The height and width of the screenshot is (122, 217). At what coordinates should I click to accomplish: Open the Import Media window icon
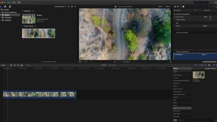(9, 2)
